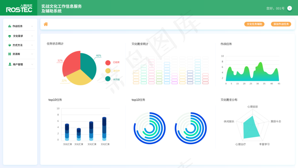Click the white user avatar circle
Screen dimensions: 298x168
pyautogui.click(x=289, y=8)
